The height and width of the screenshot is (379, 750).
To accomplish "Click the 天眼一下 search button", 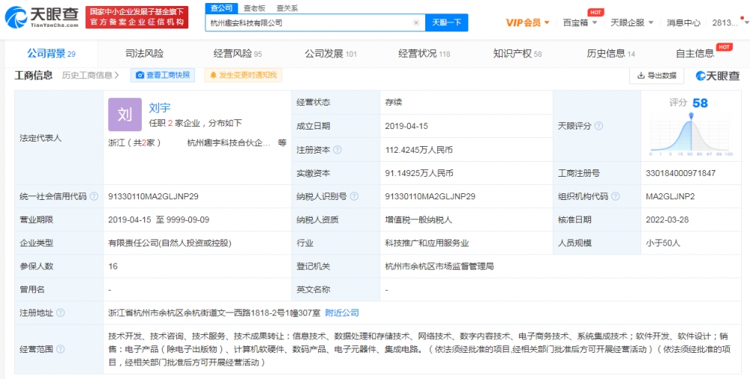I will pyautogui.click(x=446, y=22).
